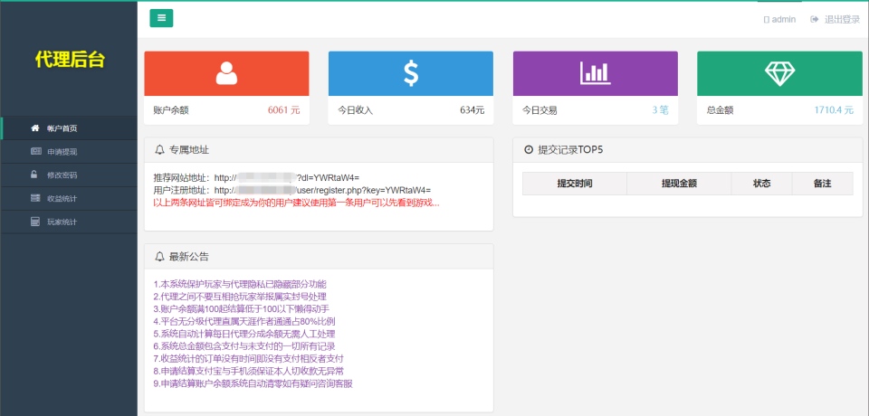Click the bar chart icon on purple card
The height and width of the screenshot is (416, 869).
[x=596, y=73]
